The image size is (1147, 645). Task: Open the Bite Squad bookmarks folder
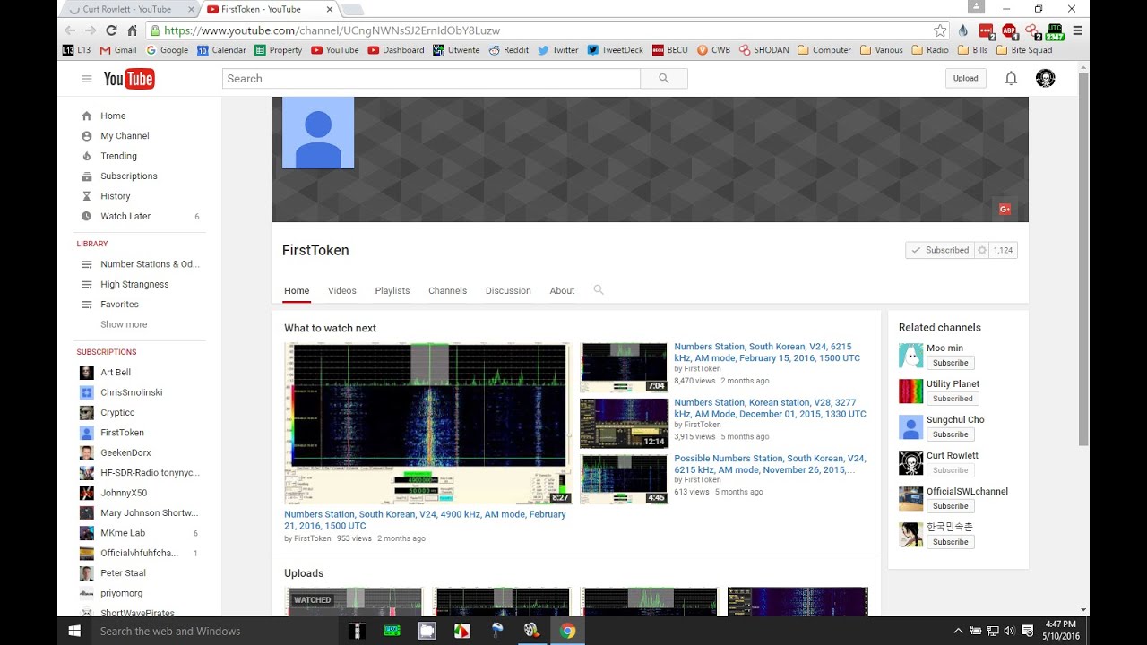[1024, 50]
